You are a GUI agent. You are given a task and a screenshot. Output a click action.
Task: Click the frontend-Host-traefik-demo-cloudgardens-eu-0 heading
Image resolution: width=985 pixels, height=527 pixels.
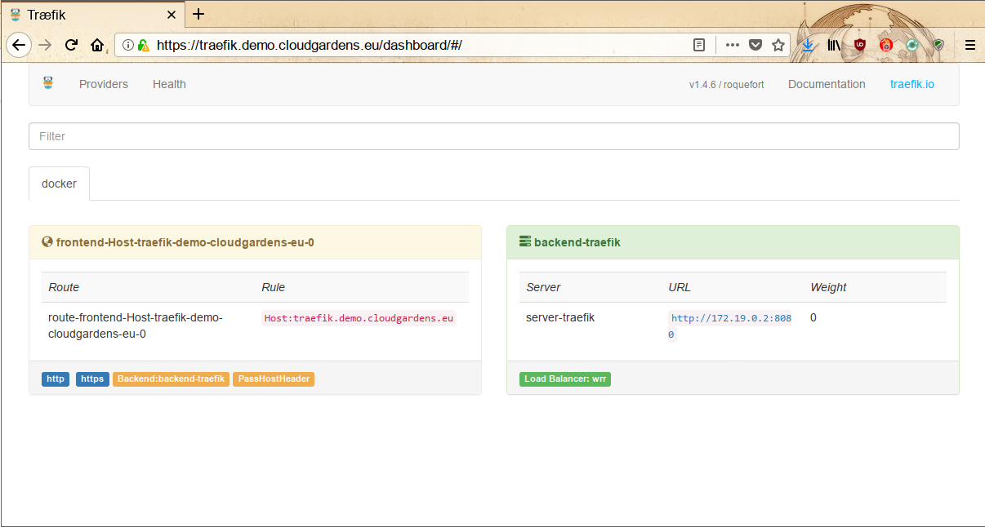point(185,242)
